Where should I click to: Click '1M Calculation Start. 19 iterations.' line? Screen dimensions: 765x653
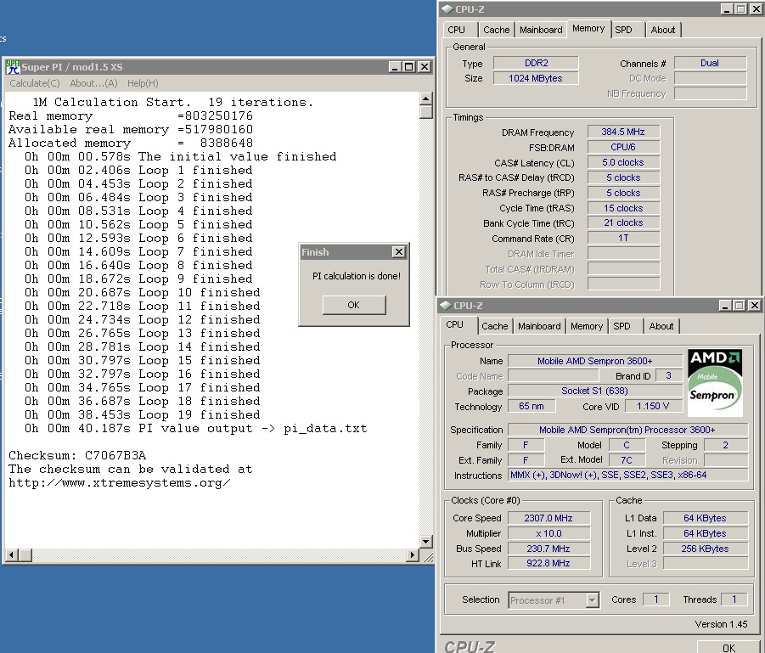tap(173, 103)
